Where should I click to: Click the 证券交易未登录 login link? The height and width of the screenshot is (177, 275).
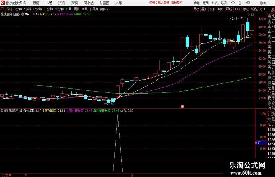[159, 3]
